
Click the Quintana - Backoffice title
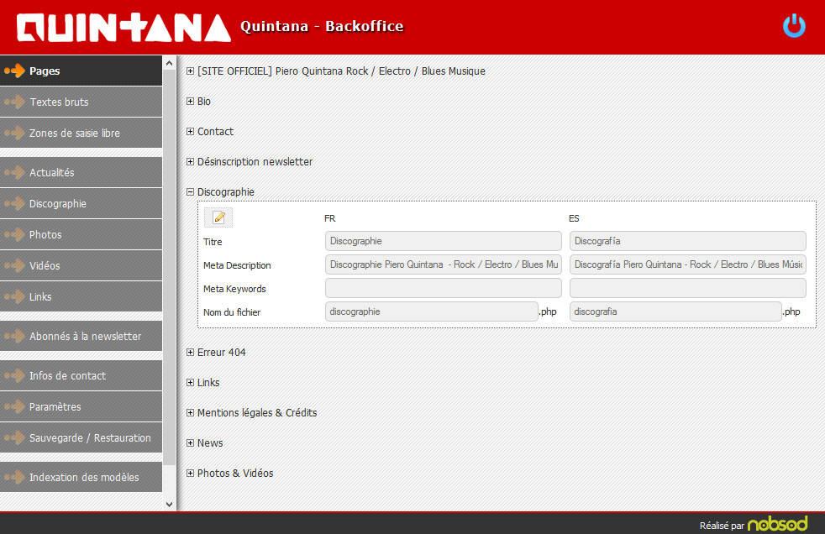coord(322,26)
